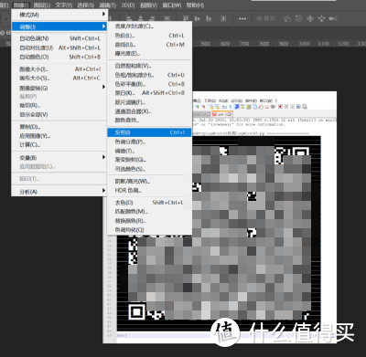This screenshot has width=366, height=357.
Task: Open the three-dots align options button
Action: coord(242,18)
